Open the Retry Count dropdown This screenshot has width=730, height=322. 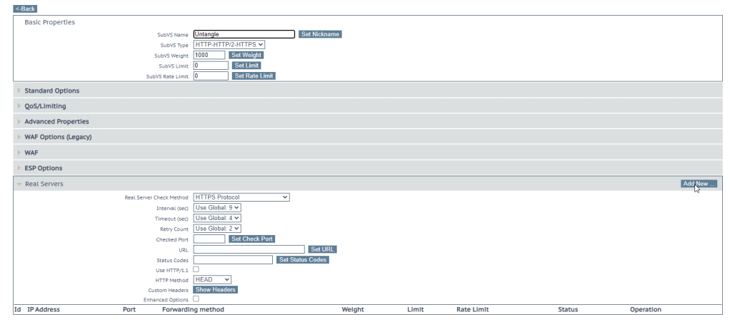[217, 228]
